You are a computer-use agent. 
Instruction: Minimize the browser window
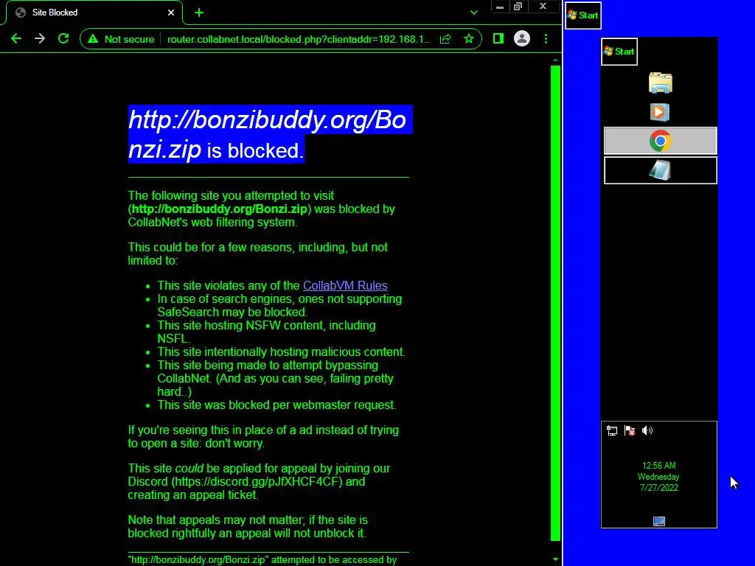coord(500,7)
